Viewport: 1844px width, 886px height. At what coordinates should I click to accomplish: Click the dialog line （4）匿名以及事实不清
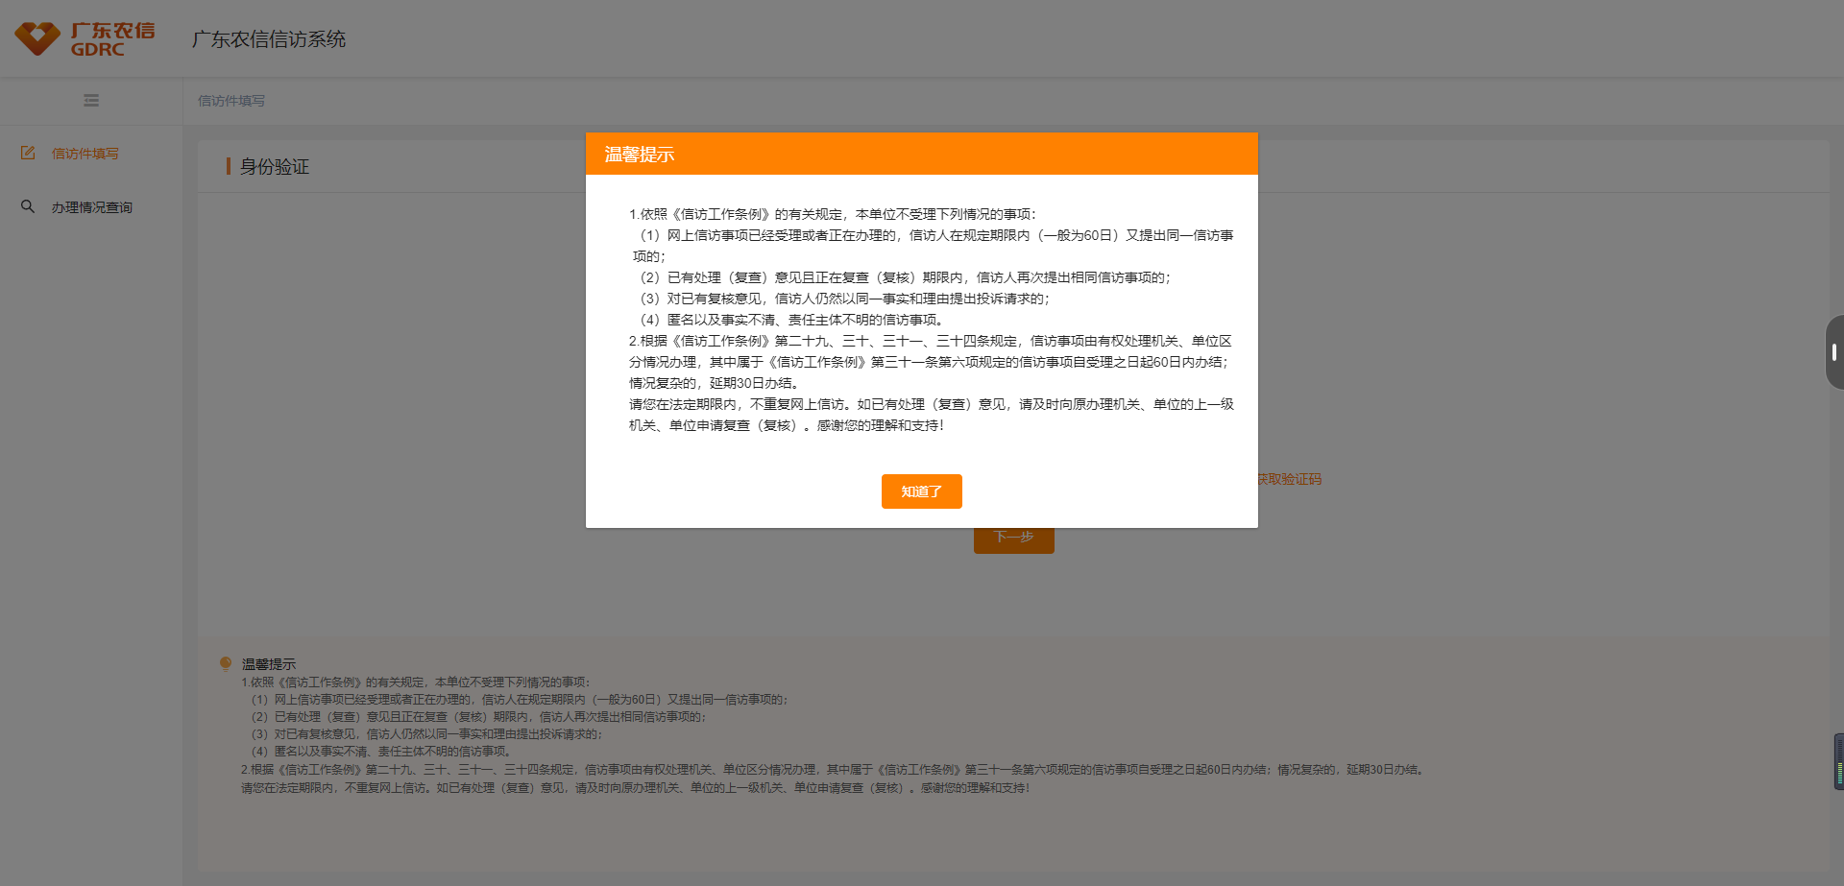point(791,320)
